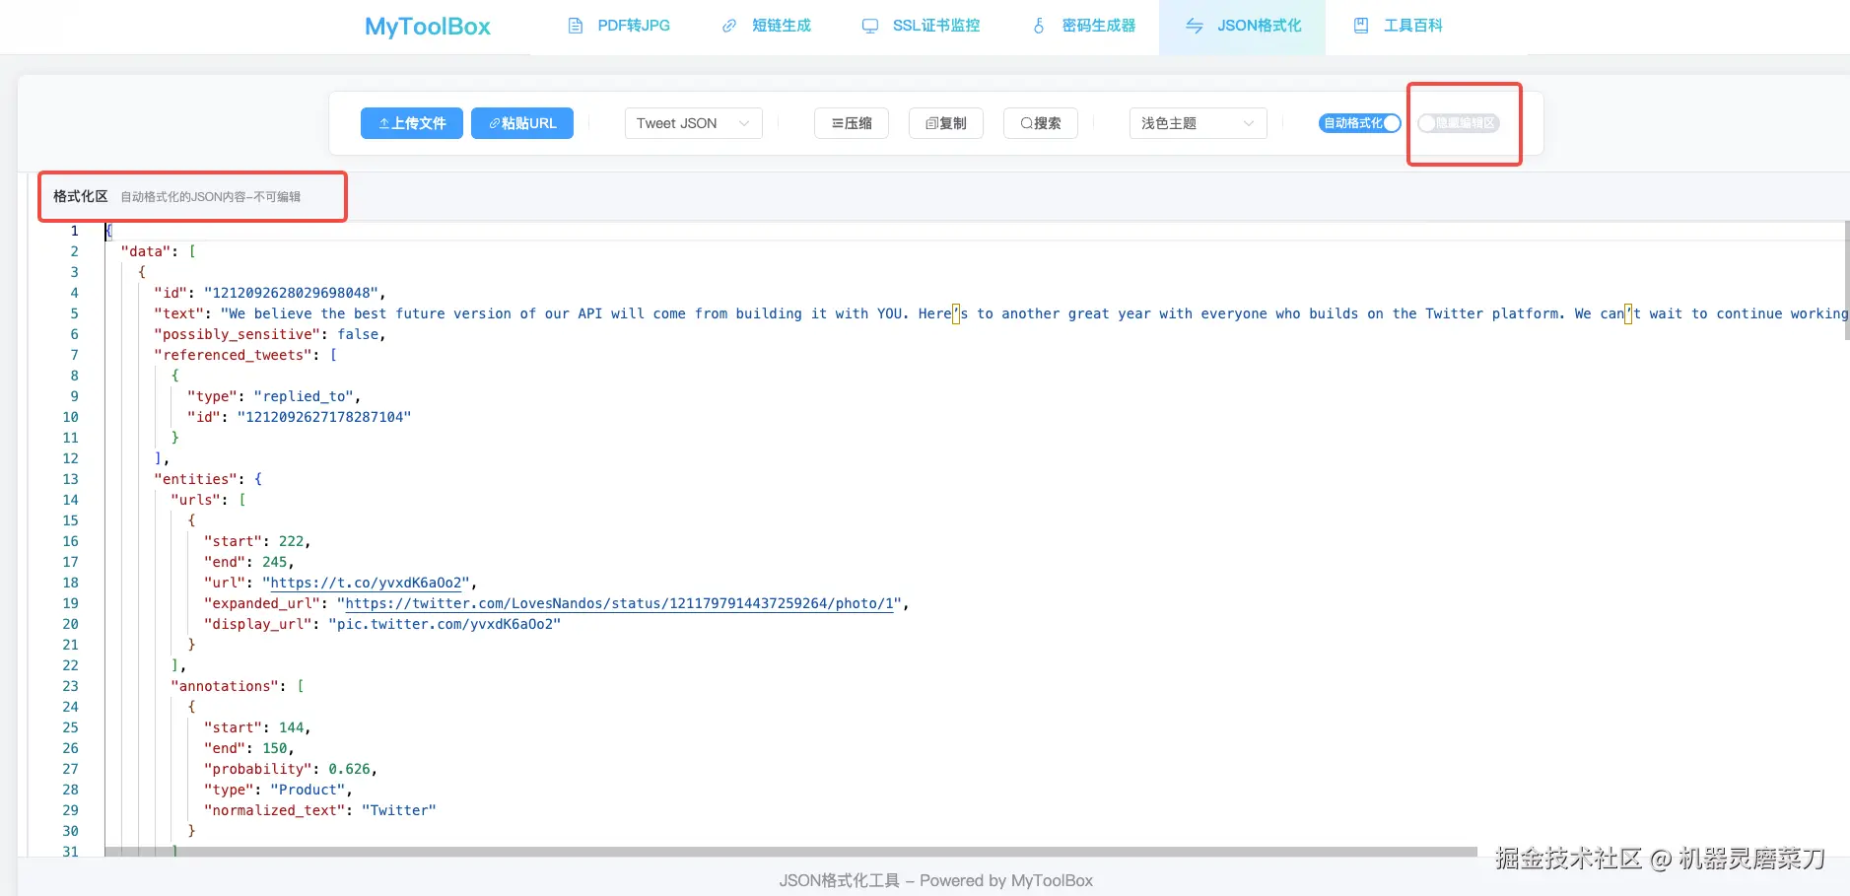
Task: Open the https://t.co/yvxdK6aOo2 link
Action: click(x=367, y=583)
